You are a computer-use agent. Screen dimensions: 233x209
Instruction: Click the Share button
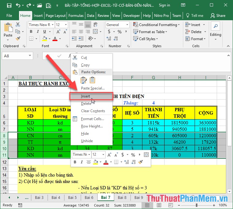click(x=218, y=16)
